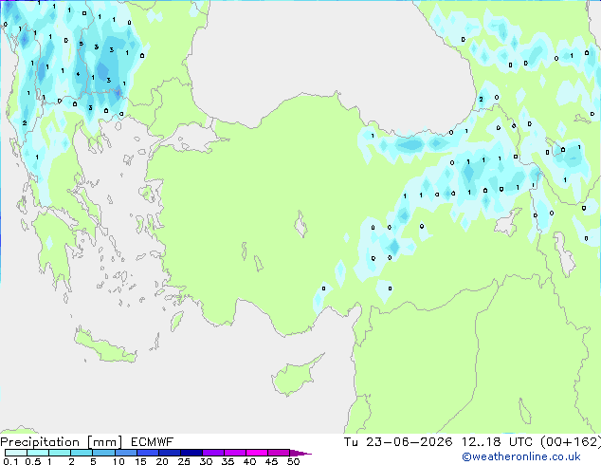The height and width of the screenshot is (465, 601).
Task: Click the 45 mm legend color swatch
Action: tap(279, 453)
